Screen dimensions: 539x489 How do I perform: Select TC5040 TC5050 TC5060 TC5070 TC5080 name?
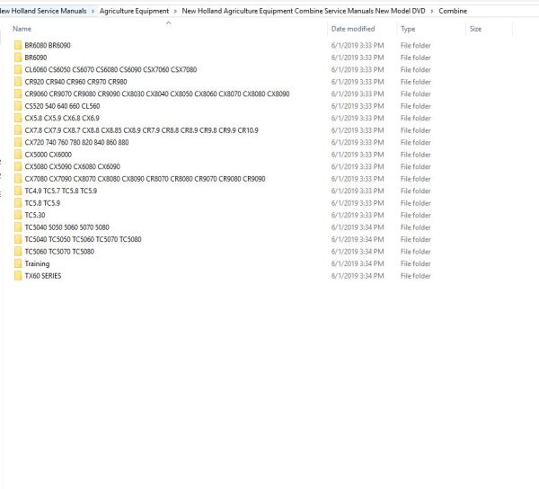click(83, 239)
